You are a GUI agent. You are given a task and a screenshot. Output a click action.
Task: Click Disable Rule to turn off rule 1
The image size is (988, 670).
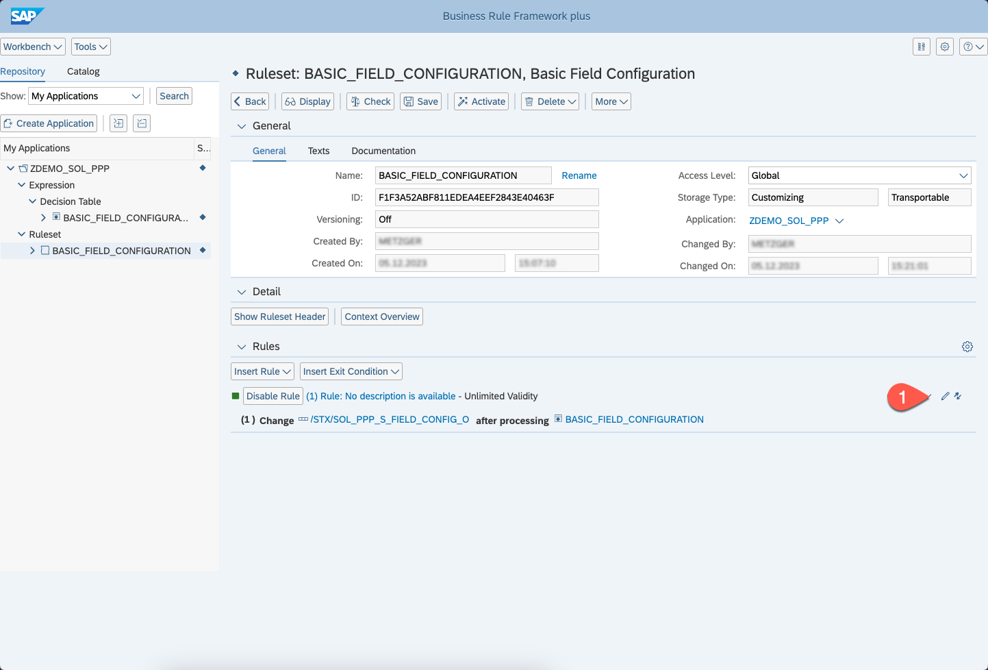(x=273, y=396)
